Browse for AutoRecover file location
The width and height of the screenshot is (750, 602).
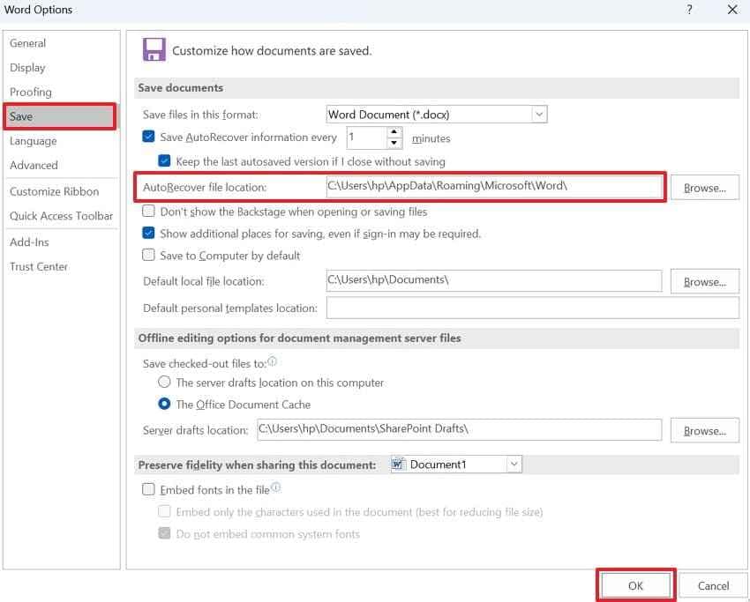(705, 188)
